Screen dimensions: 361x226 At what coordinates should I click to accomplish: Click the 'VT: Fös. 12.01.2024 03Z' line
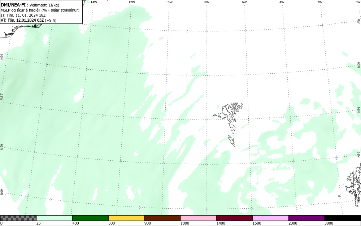coord(29,20)
